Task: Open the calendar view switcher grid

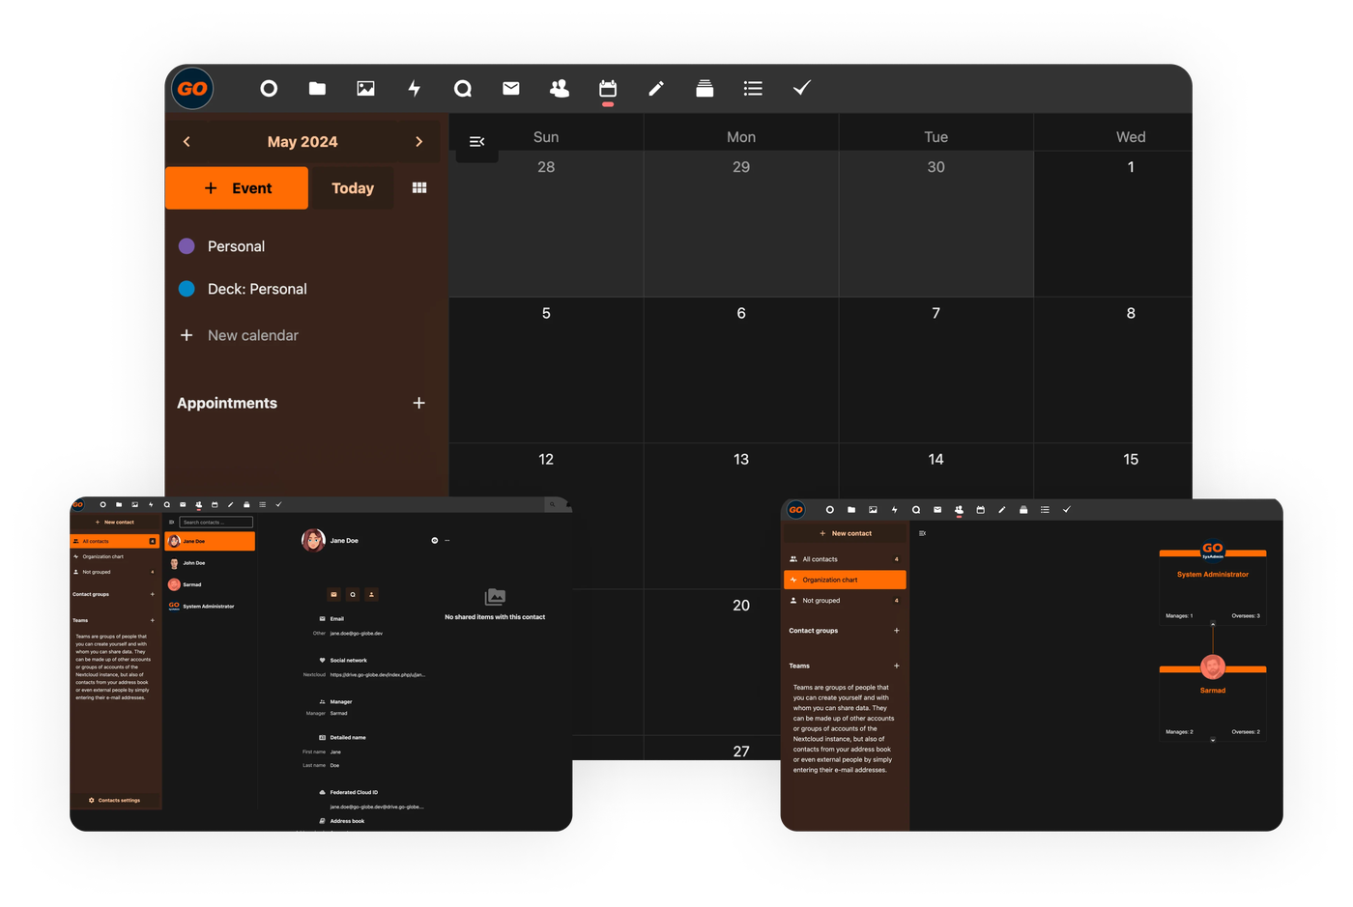Action: (x=419, y=188)
